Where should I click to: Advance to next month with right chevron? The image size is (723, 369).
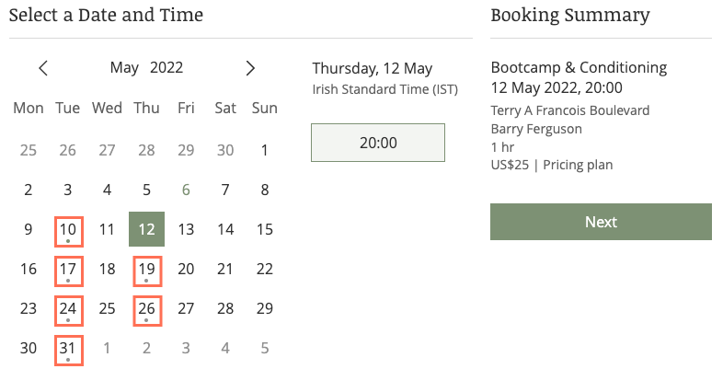point(250,68)
